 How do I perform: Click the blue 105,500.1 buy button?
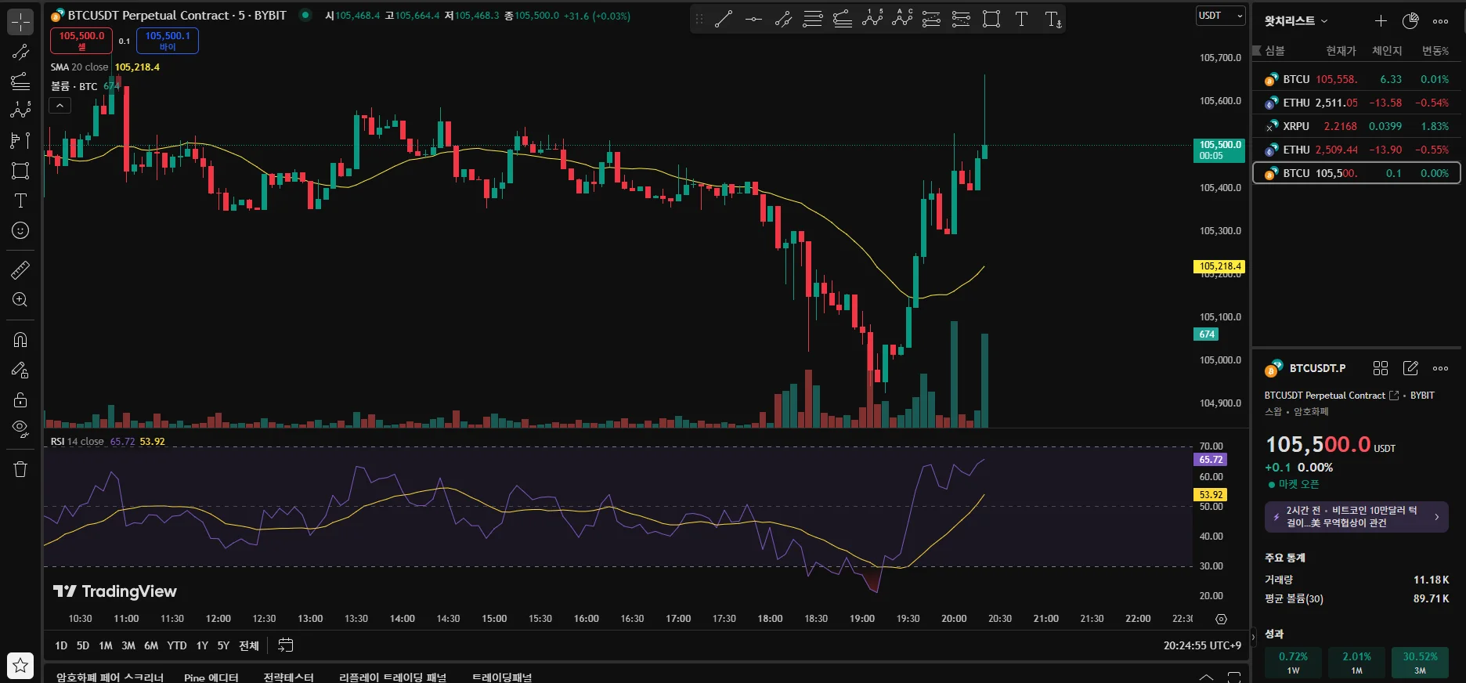coord(168,41)
